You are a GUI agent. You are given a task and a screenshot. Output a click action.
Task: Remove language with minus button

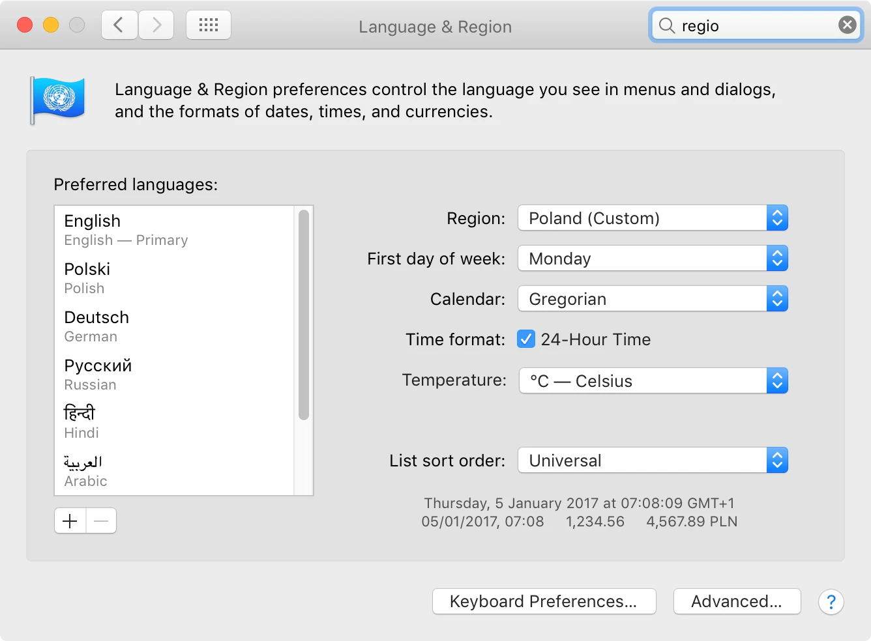pyautogui.click(x=101, y=521)
